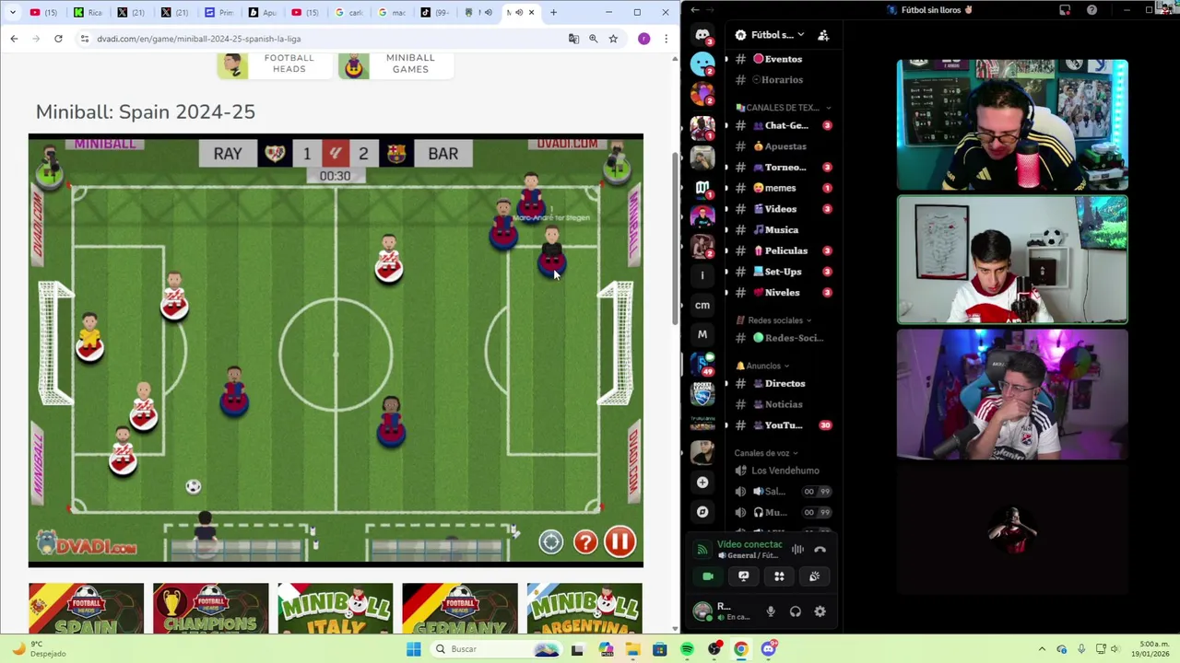Open the Champions Football Heads thumbnail
Viewport: 1180px width, 663px height.
(210, 608)
